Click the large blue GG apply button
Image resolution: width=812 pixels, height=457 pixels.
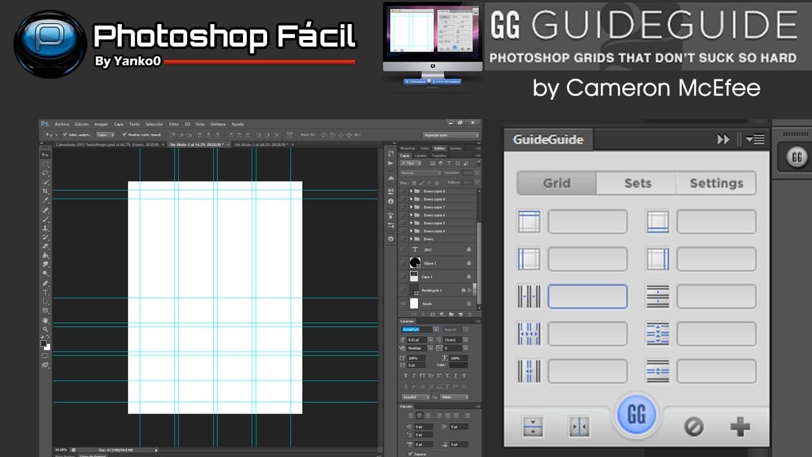(x=636, y=416)
